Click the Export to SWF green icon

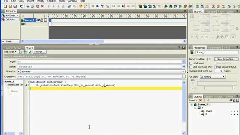(x=197, y=6)
